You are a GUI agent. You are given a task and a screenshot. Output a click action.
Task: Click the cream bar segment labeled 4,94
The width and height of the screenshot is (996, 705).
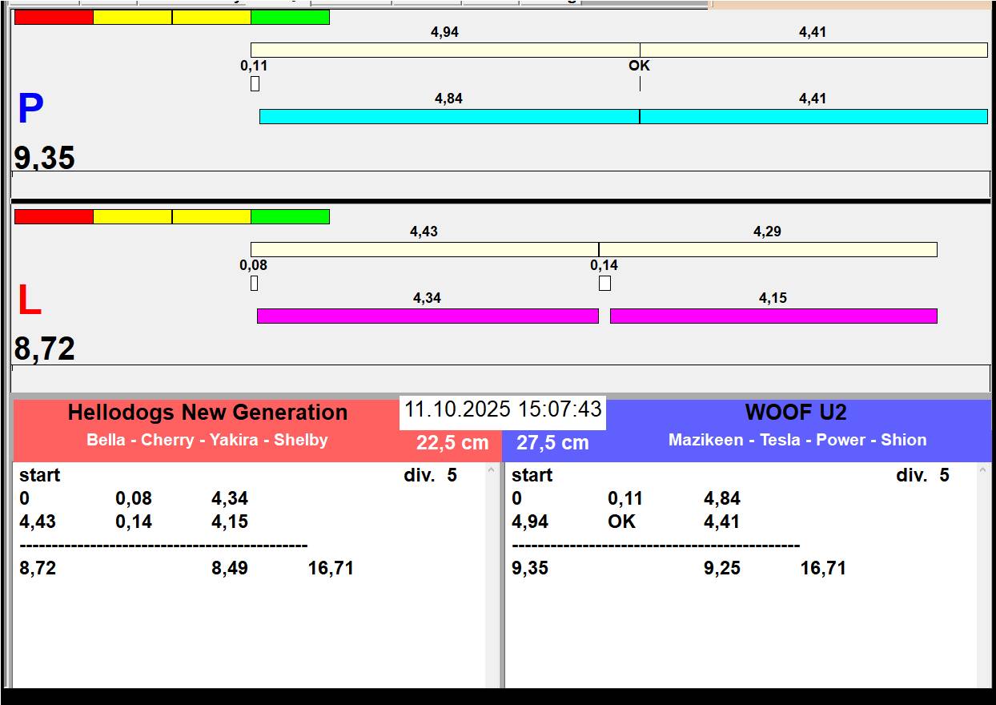(x=445, y=50)
